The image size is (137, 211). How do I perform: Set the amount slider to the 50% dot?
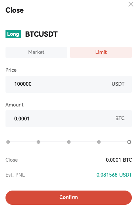point(69,142)
